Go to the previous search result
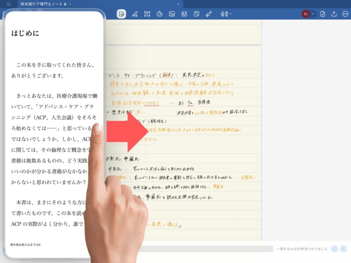This screenshot has height=263, width=351. pos(335,249)
